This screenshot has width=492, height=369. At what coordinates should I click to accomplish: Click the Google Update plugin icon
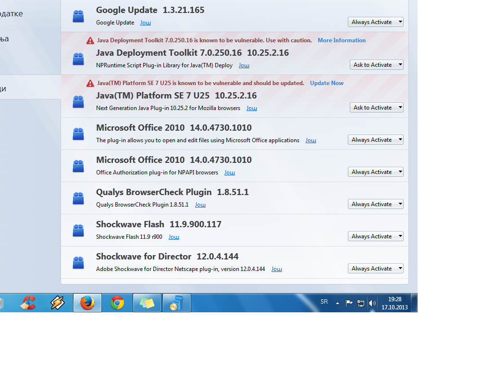(78, 16)
